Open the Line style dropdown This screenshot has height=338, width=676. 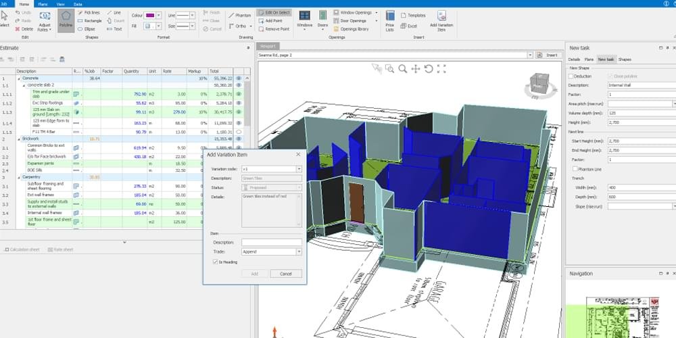192,15
